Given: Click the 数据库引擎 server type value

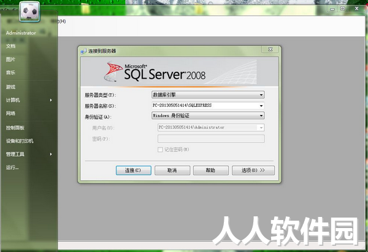Looking at the screenshot, I should [164, 95].
